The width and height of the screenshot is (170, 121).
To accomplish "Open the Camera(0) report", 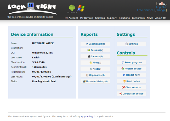I will (95, 56).
